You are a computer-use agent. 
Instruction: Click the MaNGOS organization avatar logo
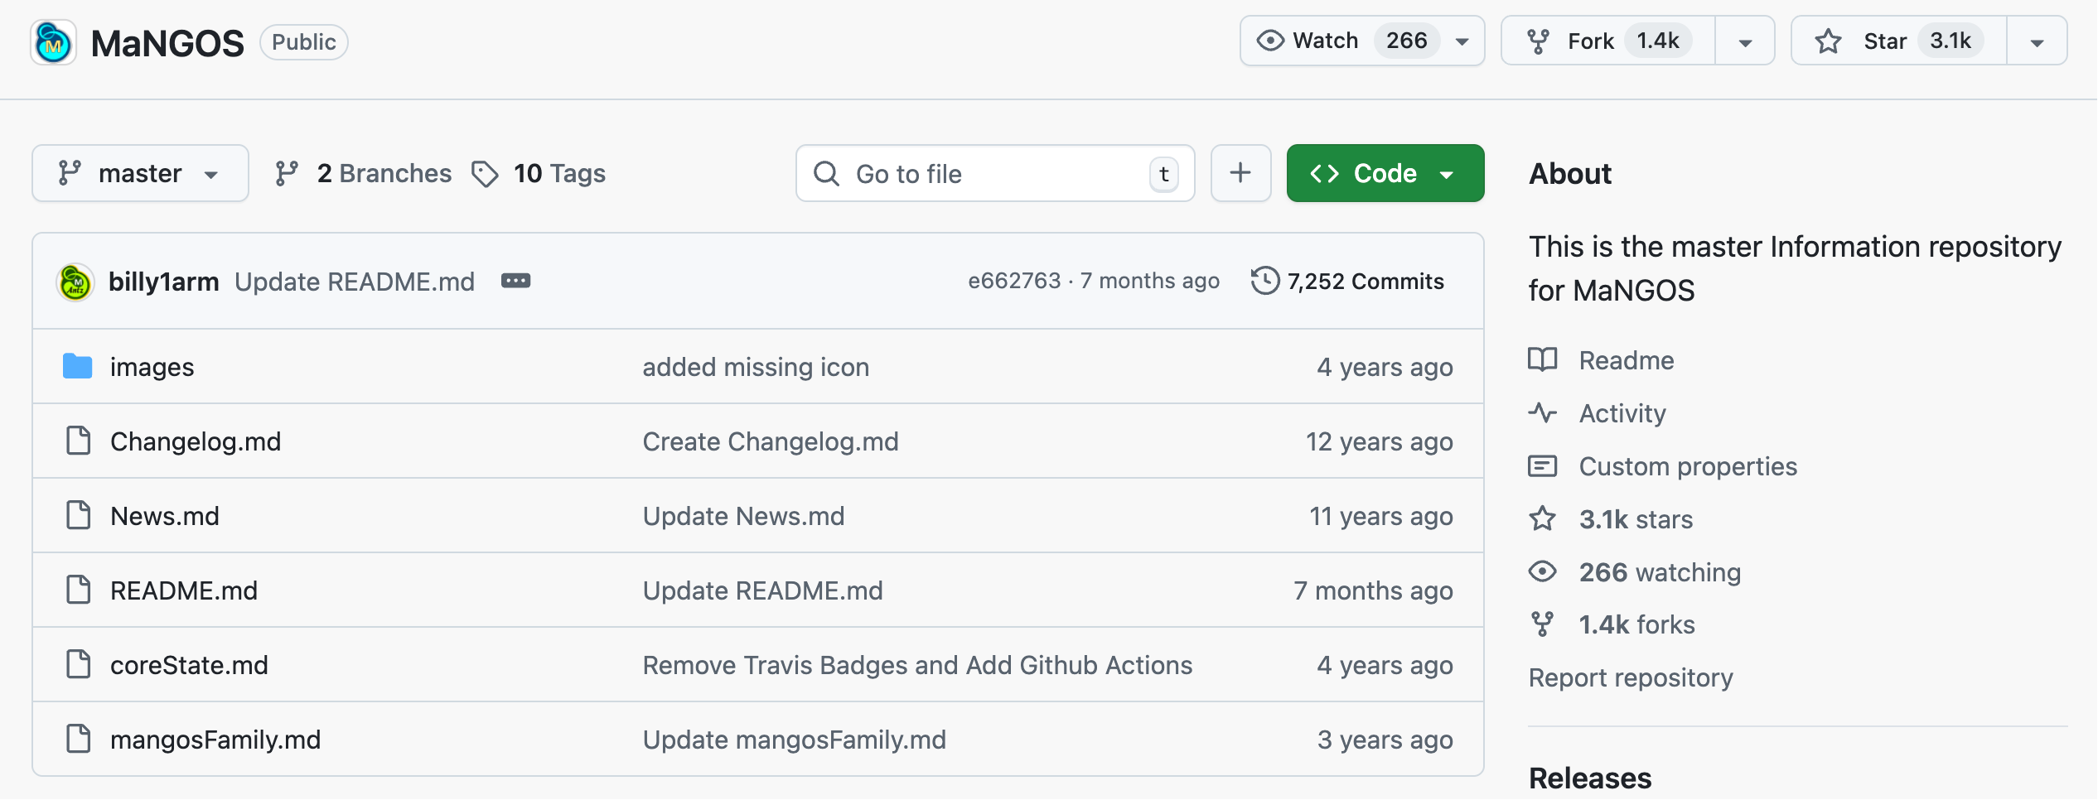click(x=54, y=42)
